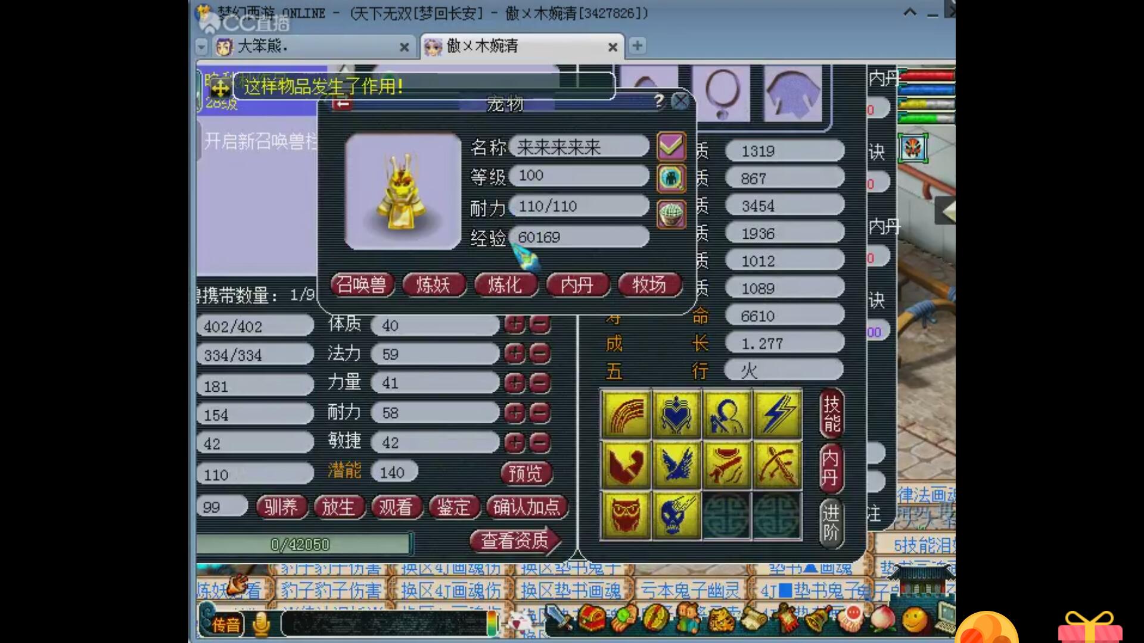
Task: Decrease 体质 with minus button
Action: tap(539, 324)
